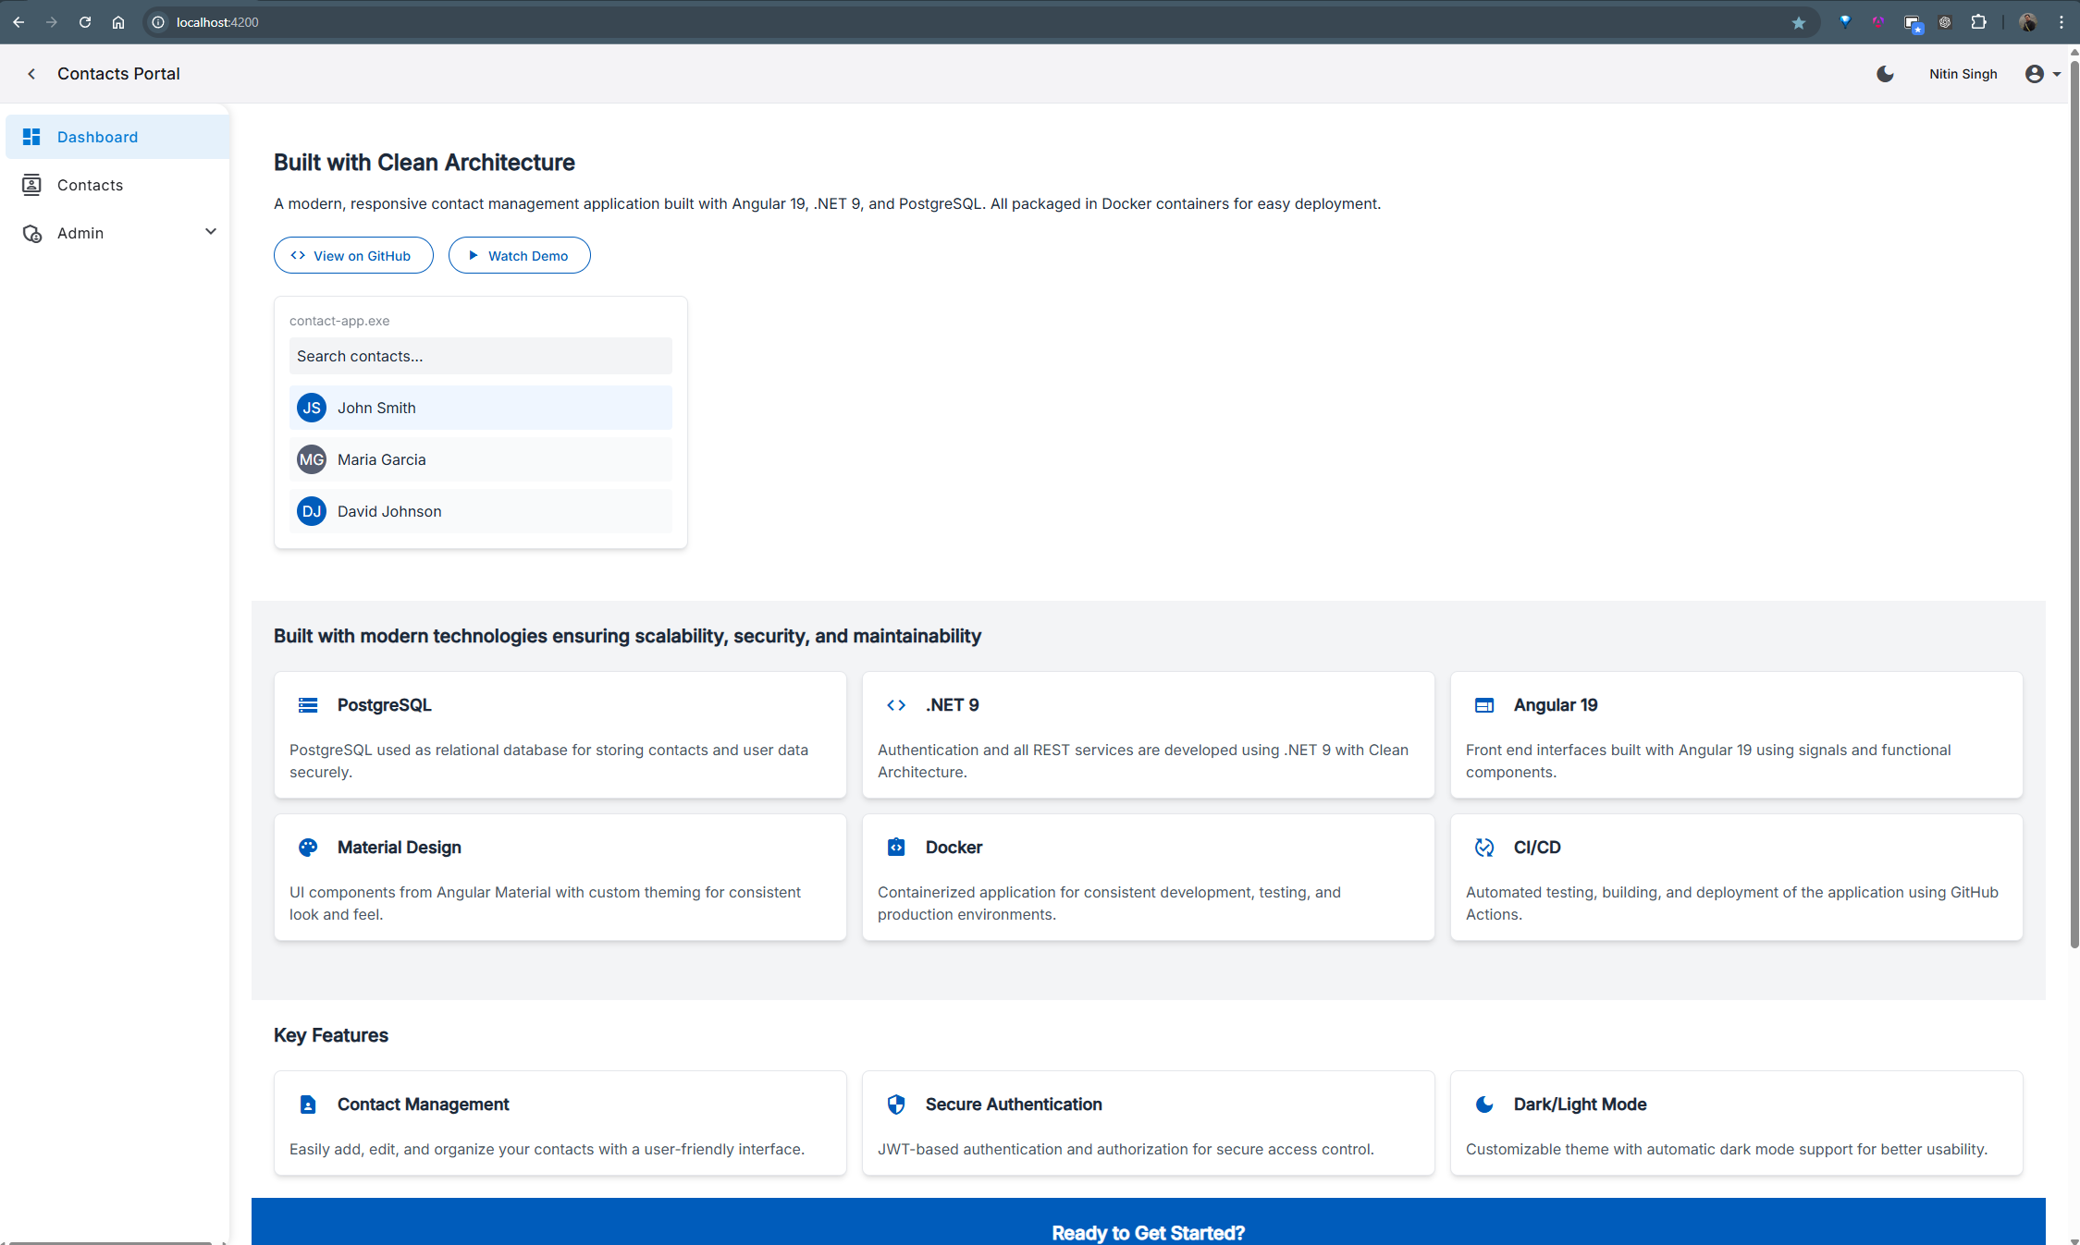Click the site information icon
Viewport: 2080px width, 1245px height.
tap(158, 22)
